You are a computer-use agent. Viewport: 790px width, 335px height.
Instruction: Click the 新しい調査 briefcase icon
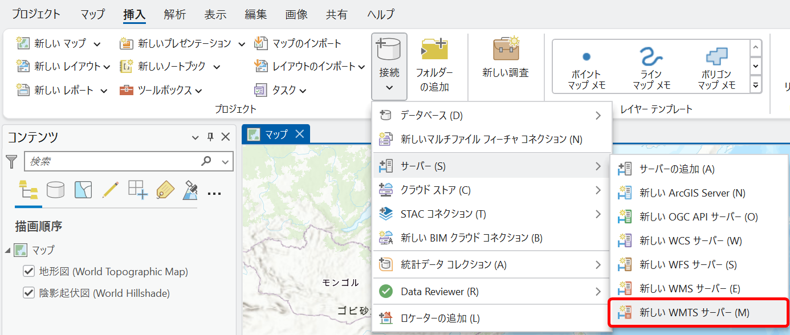pyautogui.click(x=505, y=50)
